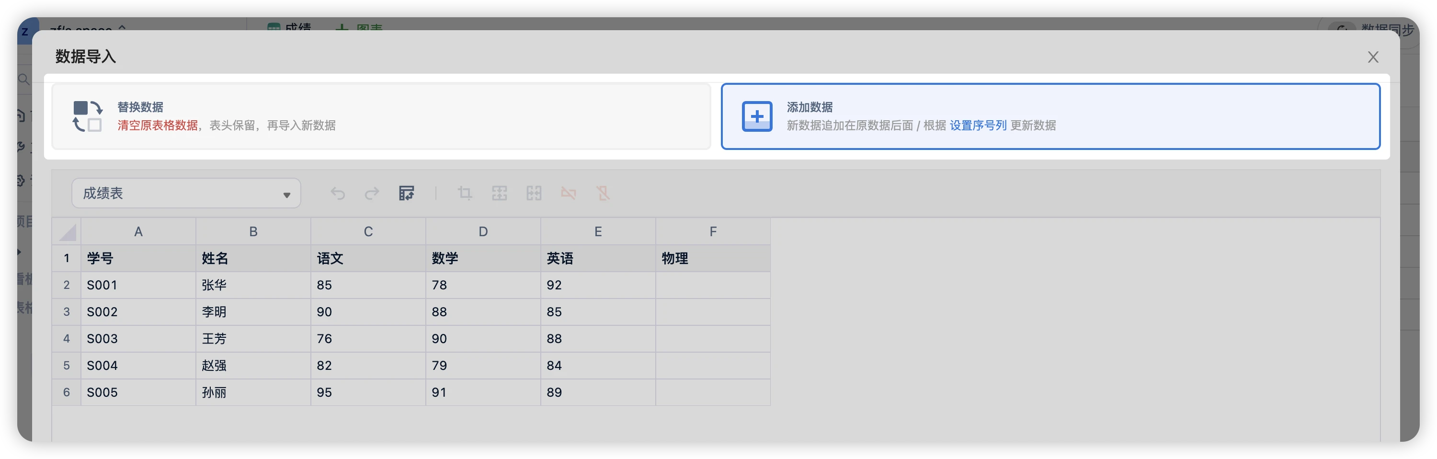The image size is (1437, 459).
Task: Select row 1 header number
Action: (67, 258)
